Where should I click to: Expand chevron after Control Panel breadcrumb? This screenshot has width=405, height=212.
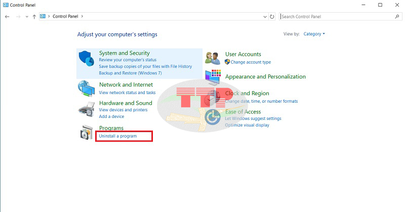(82, 16)
